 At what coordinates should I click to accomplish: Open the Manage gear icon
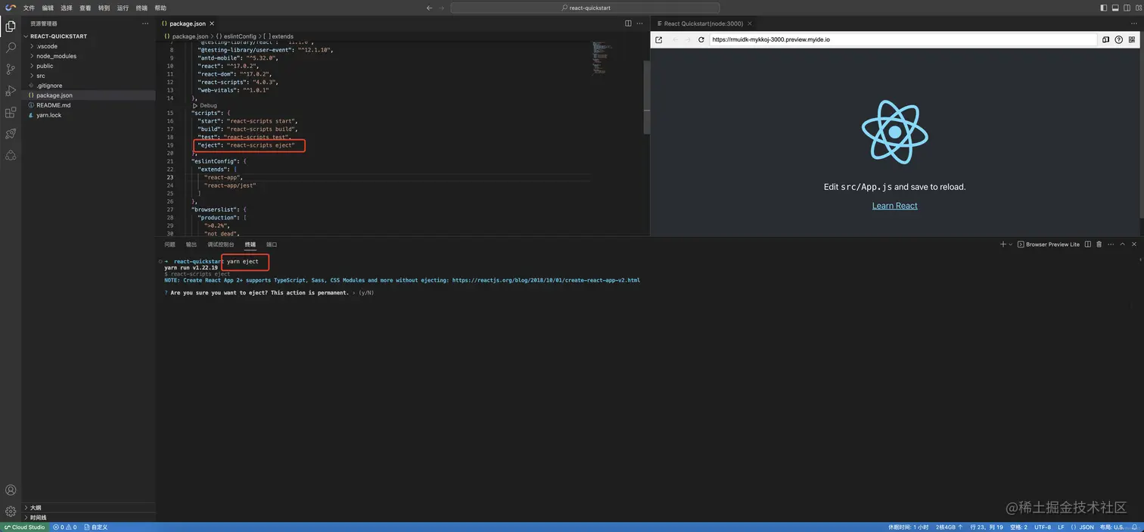[11, 512]
